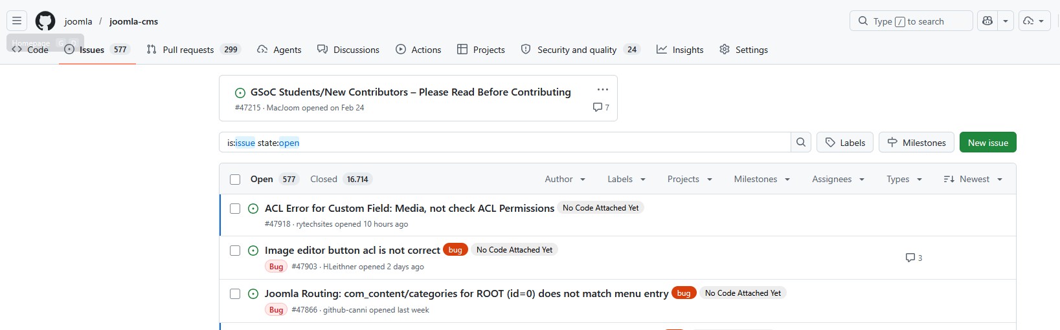This screenshot has height=330, width=1060.
Task: Open comments count on Image editor issue
Action: (x=914, y=258)
